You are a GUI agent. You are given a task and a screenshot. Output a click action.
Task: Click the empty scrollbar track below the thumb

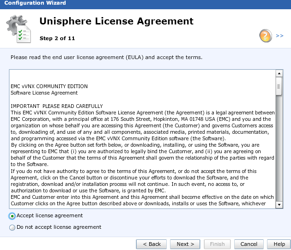tap(279, 148)
